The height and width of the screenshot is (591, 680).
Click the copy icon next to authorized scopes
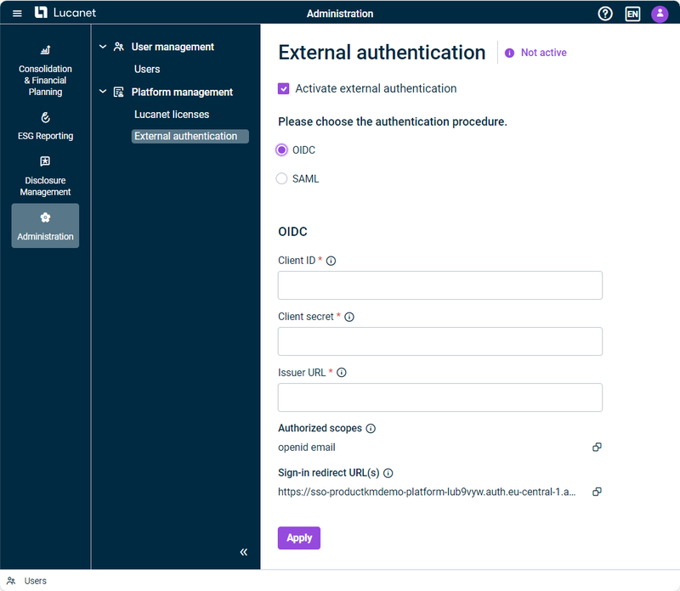[x=597, y=447]
